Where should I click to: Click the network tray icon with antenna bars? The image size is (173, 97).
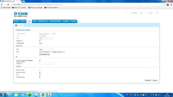pyautogui.click(x=135, y=95)
